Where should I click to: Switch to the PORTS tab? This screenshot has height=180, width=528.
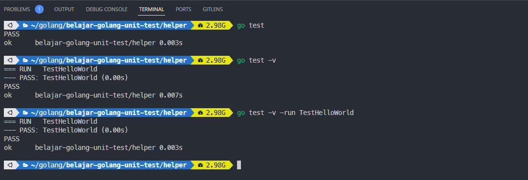click(184, 9)
